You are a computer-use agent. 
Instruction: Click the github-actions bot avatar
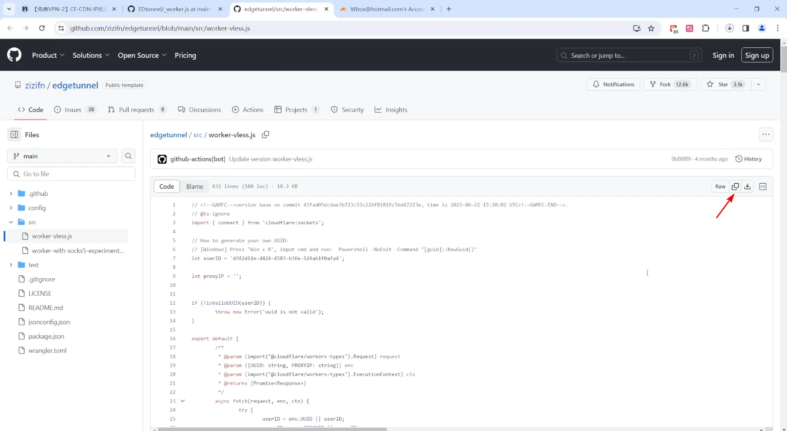point(162,159)
